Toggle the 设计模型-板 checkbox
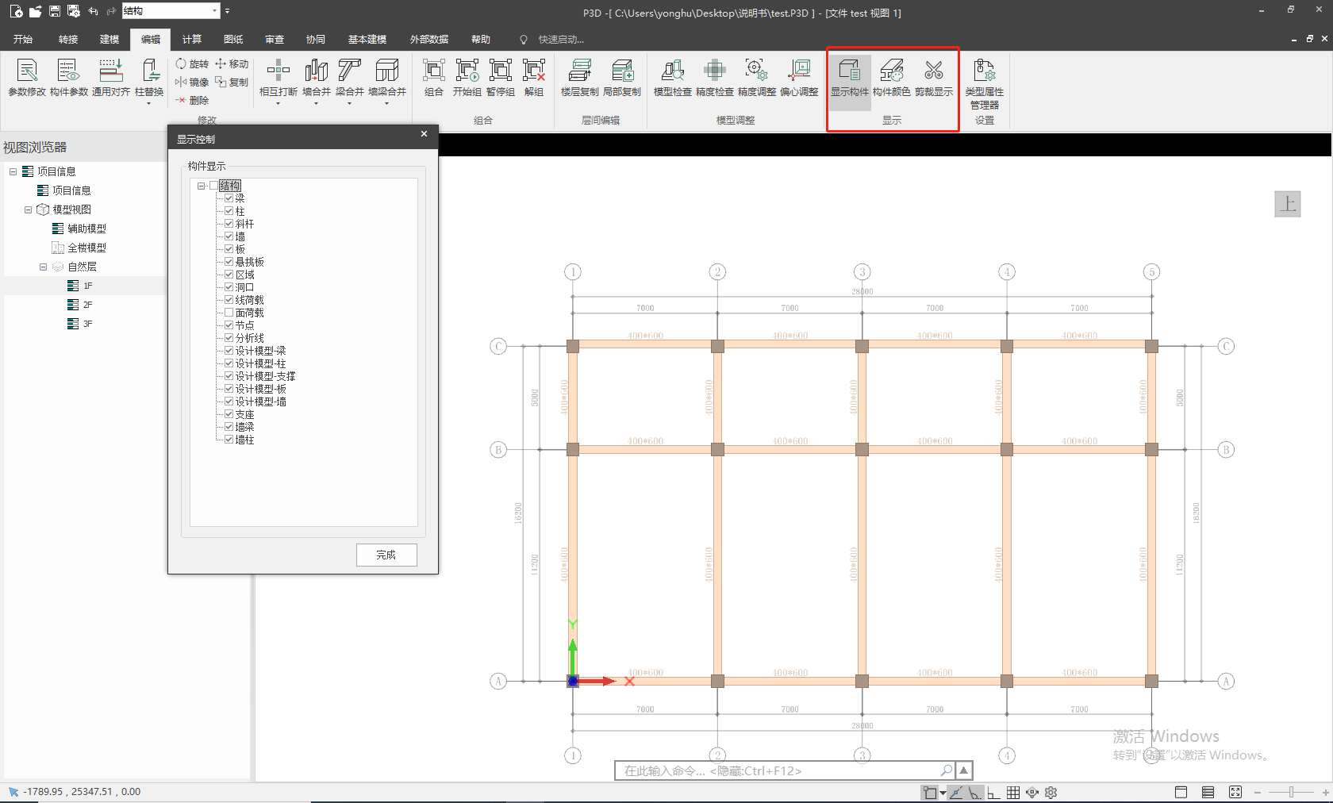1333x803 pixels. (x=229, y=389)
